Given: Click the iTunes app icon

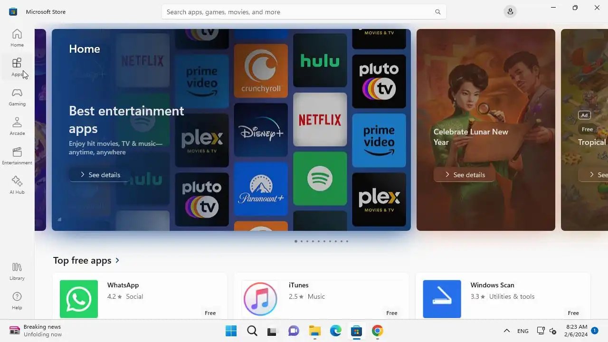Looking at the screenshot, I should pos(260,299).
